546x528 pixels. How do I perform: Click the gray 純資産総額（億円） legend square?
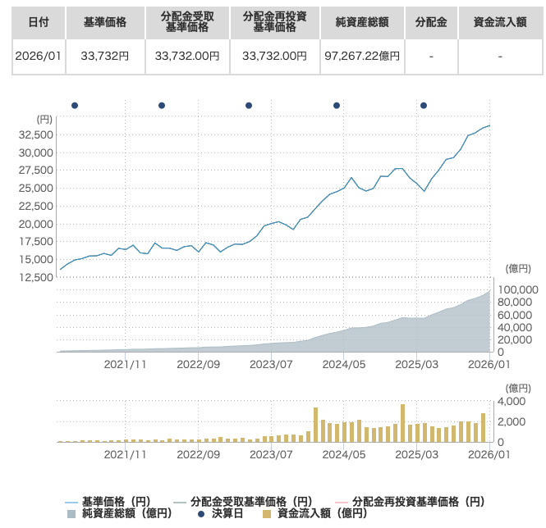coord(71,513)
